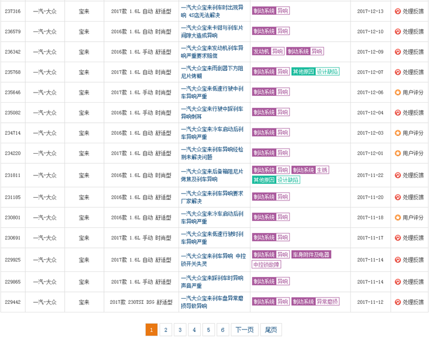Click date 2017-11-22
429x337 pixels.
pos(370,175)
